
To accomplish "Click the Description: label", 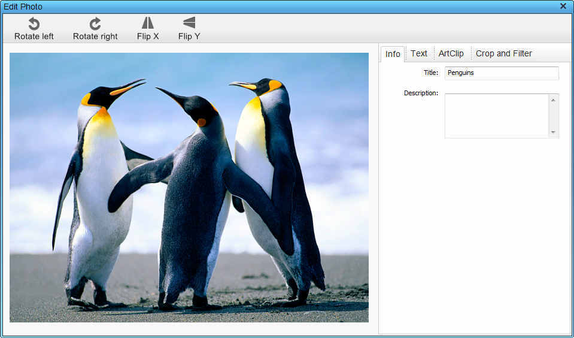I will click(x=421, y=93).
